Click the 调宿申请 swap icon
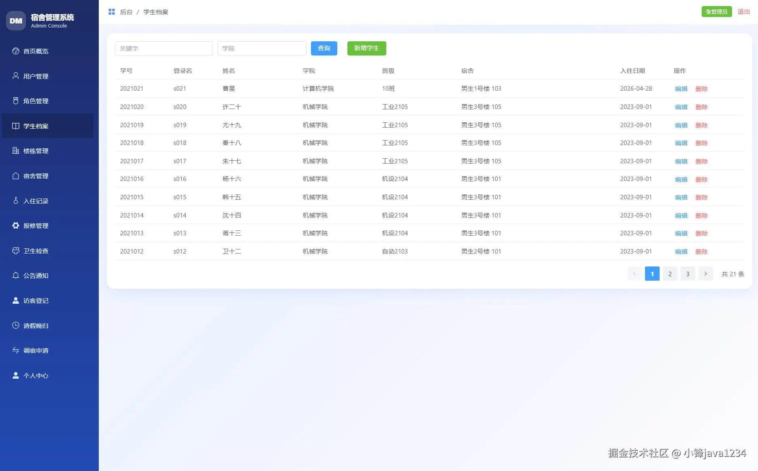Image resolution: width=758 pixels, height=471 pixels. coord(16,350)
